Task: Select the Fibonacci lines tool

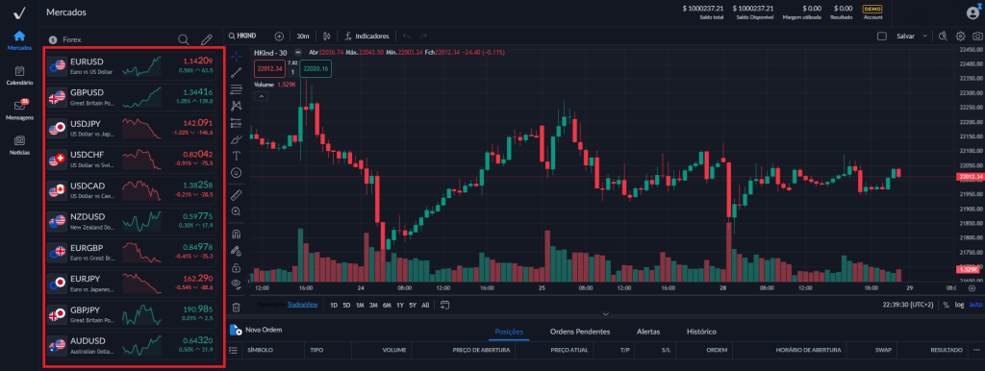Action: click(x=237, y=88)
